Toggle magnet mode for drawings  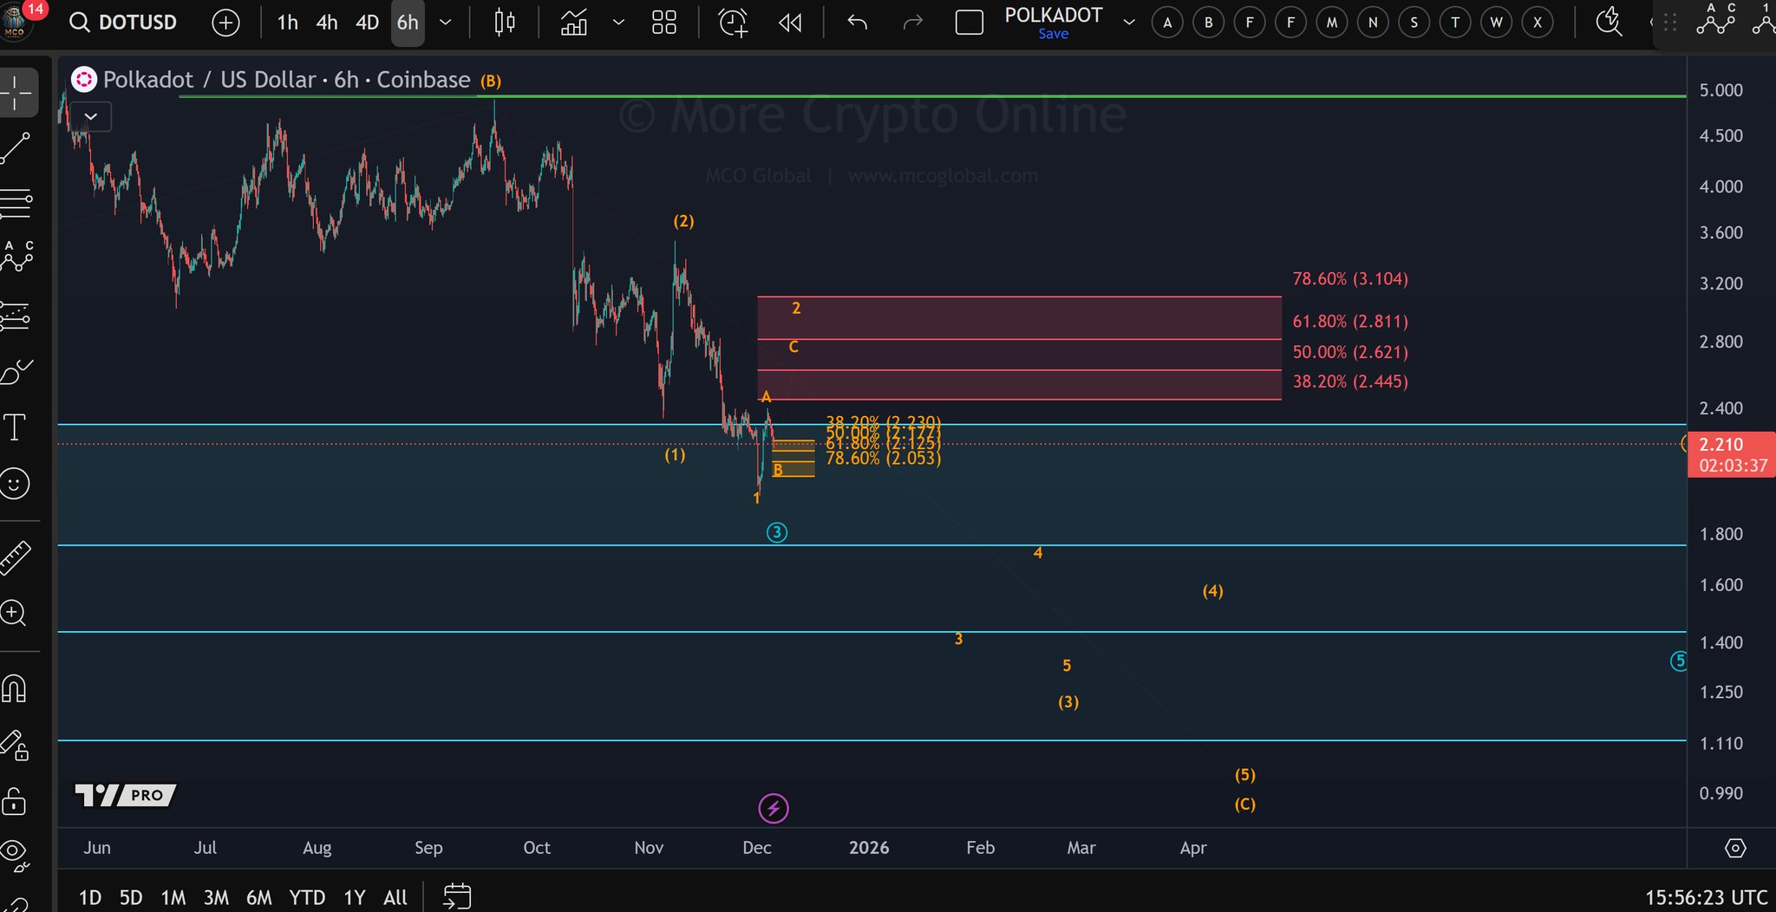(15, 688)
